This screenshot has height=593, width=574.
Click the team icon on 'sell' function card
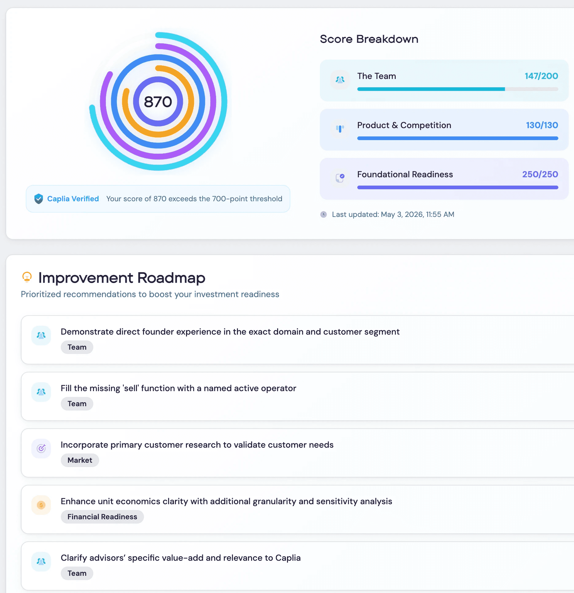[x=41, y=392]
